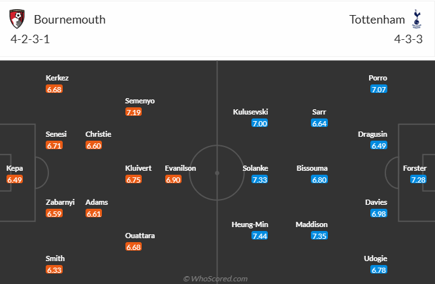435x284 pixels.
Task: Click the WhoScored.com watermark
Action: (x=216, y=279)
